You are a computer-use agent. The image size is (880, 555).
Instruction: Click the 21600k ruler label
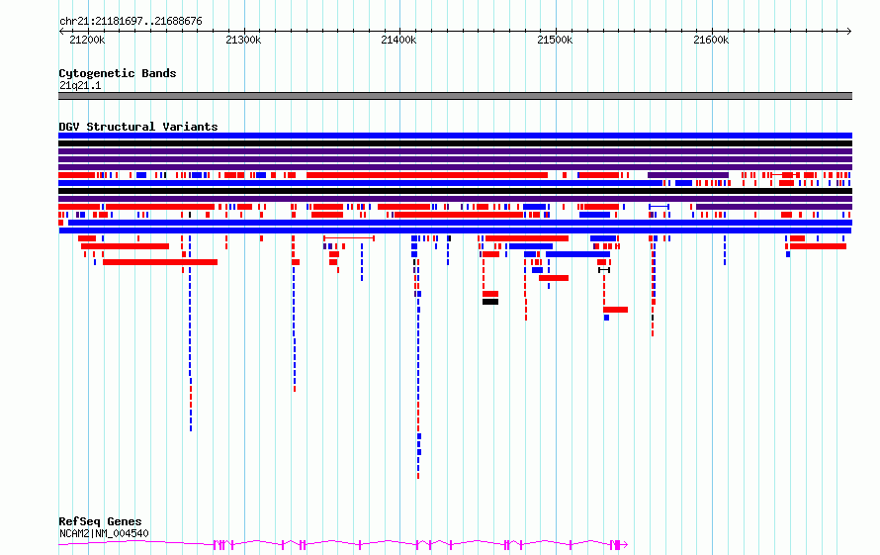point(711,40)
